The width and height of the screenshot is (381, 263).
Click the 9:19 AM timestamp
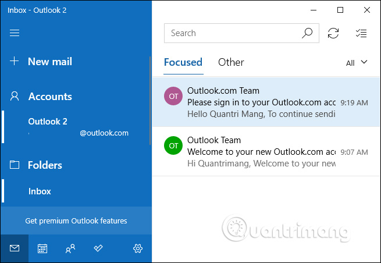click(x=354, y=103)
